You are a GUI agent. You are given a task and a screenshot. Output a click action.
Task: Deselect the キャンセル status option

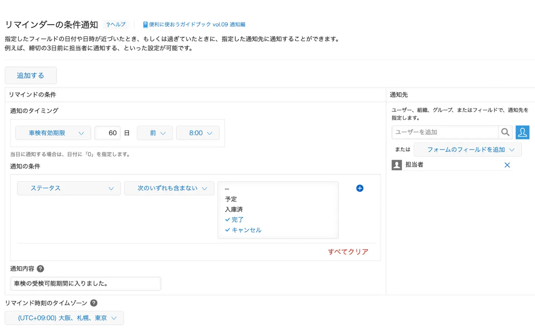coord(243,230)
